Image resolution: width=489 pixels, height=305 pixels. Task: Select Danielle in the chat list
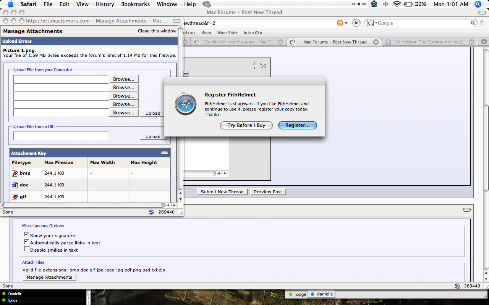click(15, 294)
